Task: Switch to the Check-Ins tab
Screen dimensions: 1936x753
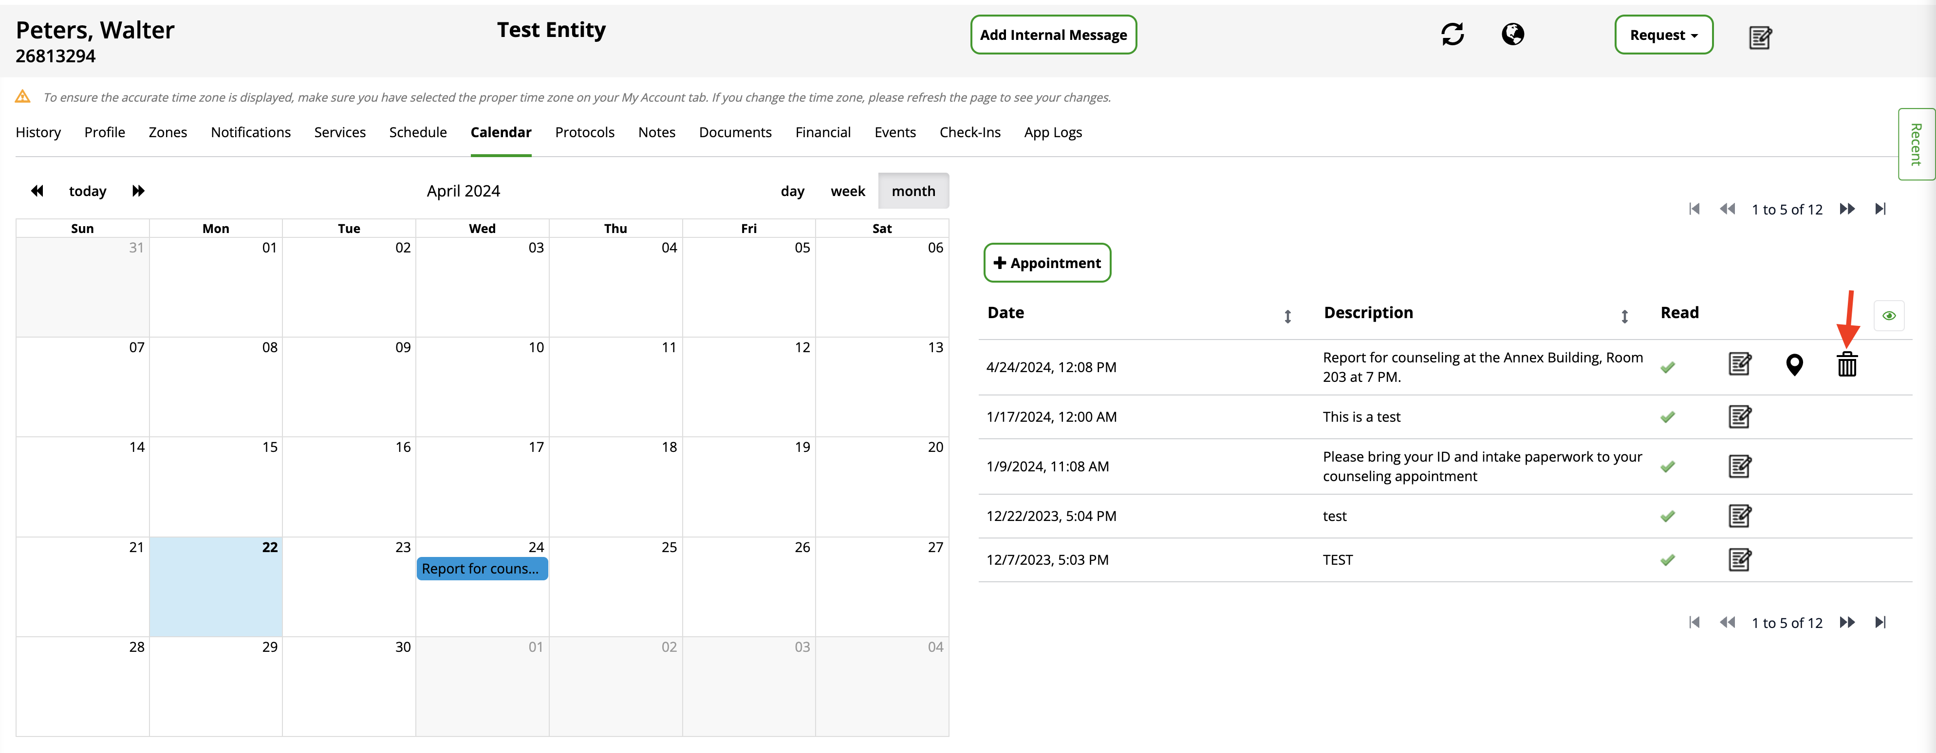Action: pyautogui.click(x=969, y=133)
